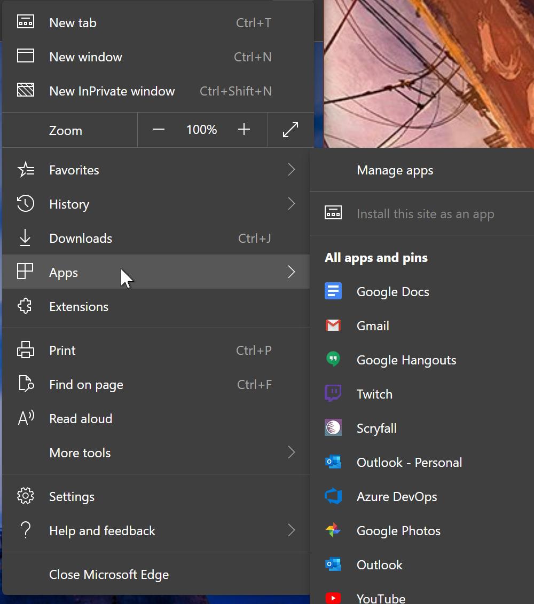Launch Gmail from apps list
Screen dimensions: 534x604
click(x=422, y=325)
